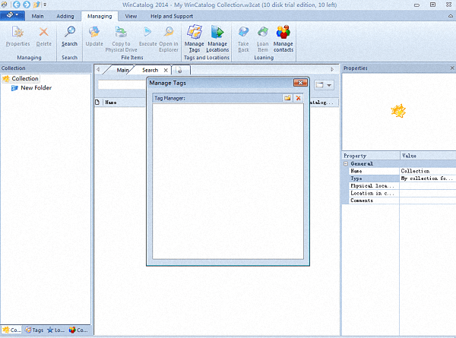Close the Manage Tags dialog
The image size is (456, 338).
coord(299,83)
